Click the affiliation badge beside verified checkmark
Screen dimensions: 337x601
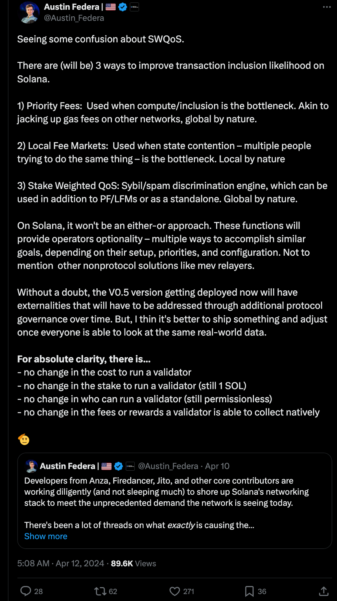[x=134, y=7]
